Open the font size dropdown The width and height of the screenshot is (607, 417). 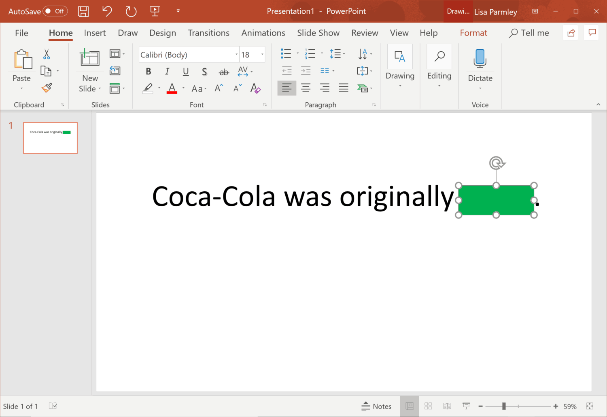click(x=262, y=55)
